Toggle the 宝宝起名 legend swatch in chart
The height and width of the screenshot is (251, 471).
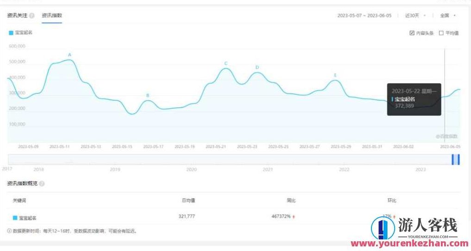point(11,33)
